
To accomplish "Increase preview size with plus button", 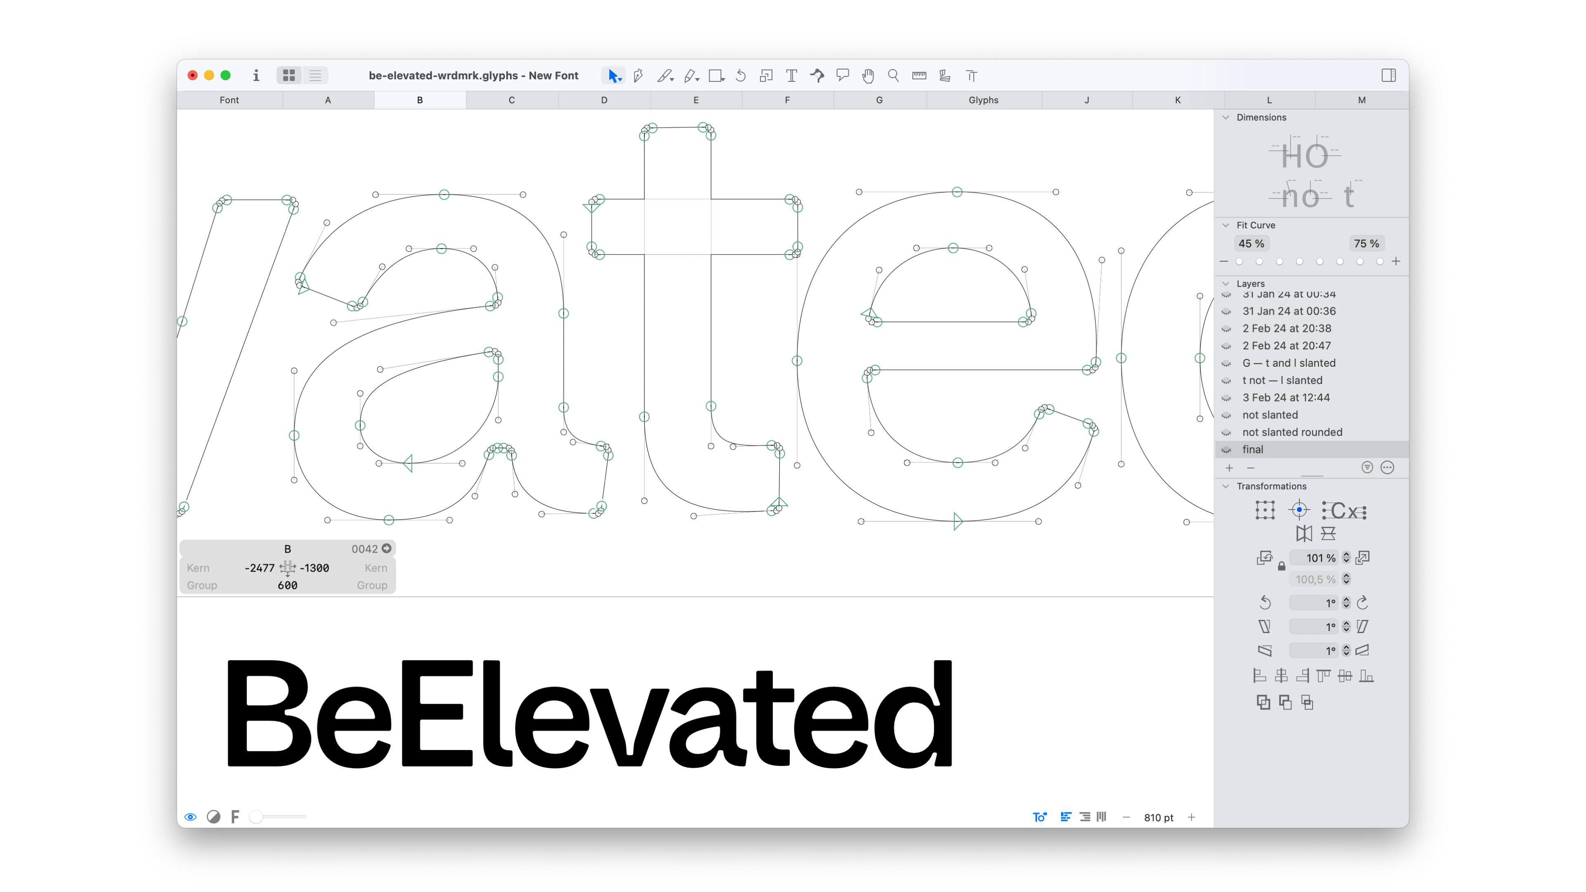I will pos(1191,818).
